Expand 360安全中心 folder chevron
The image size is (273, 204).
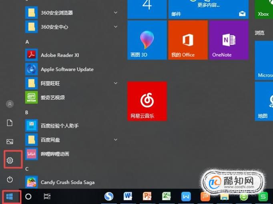tap(116, 27)
